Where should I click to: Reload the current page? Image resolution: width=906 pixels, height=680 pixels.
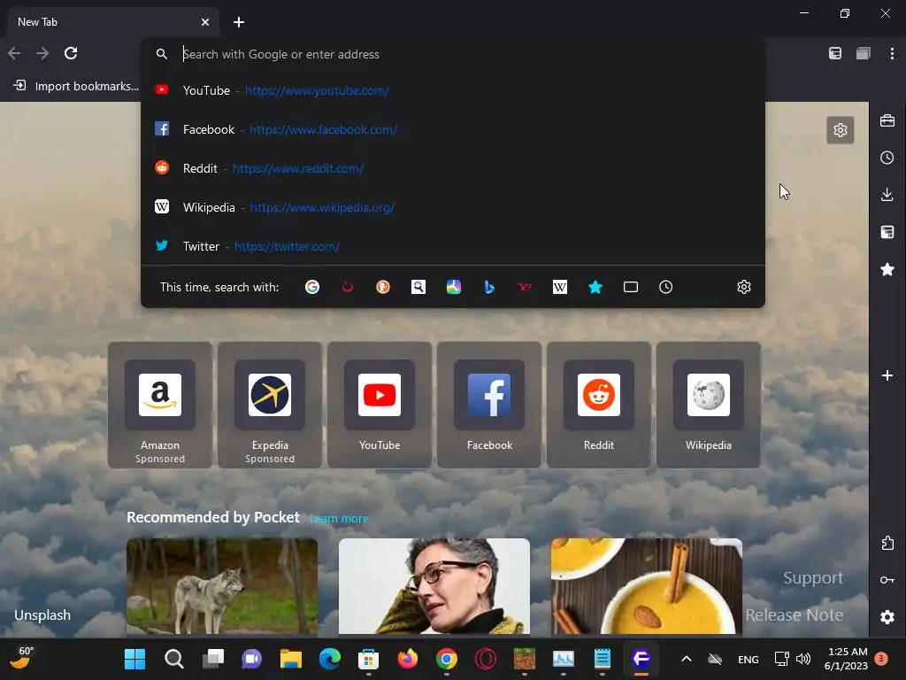(71, 54)
